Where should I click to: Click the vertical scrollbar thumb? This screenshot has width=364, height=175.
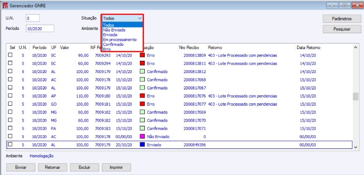(356, 96)
